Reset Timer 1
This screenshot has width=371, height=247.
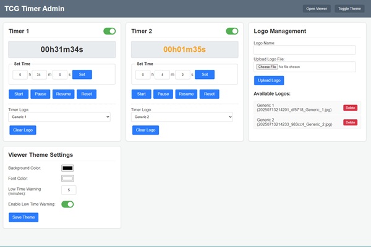[x=87, y=94]
